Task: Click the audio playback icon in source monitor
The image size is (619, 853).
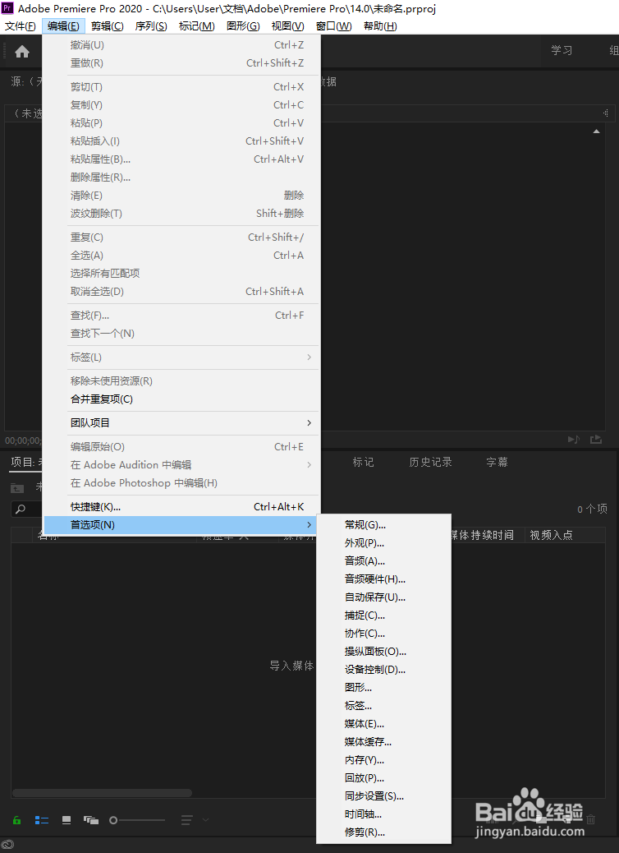Action: [573, 439]
